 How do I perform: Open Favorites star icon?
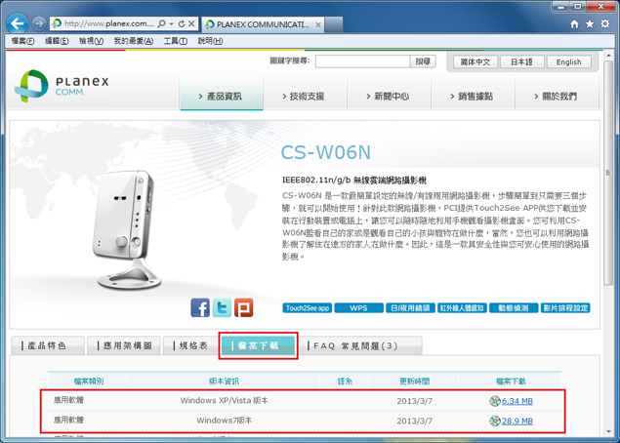tap(590, 24)
